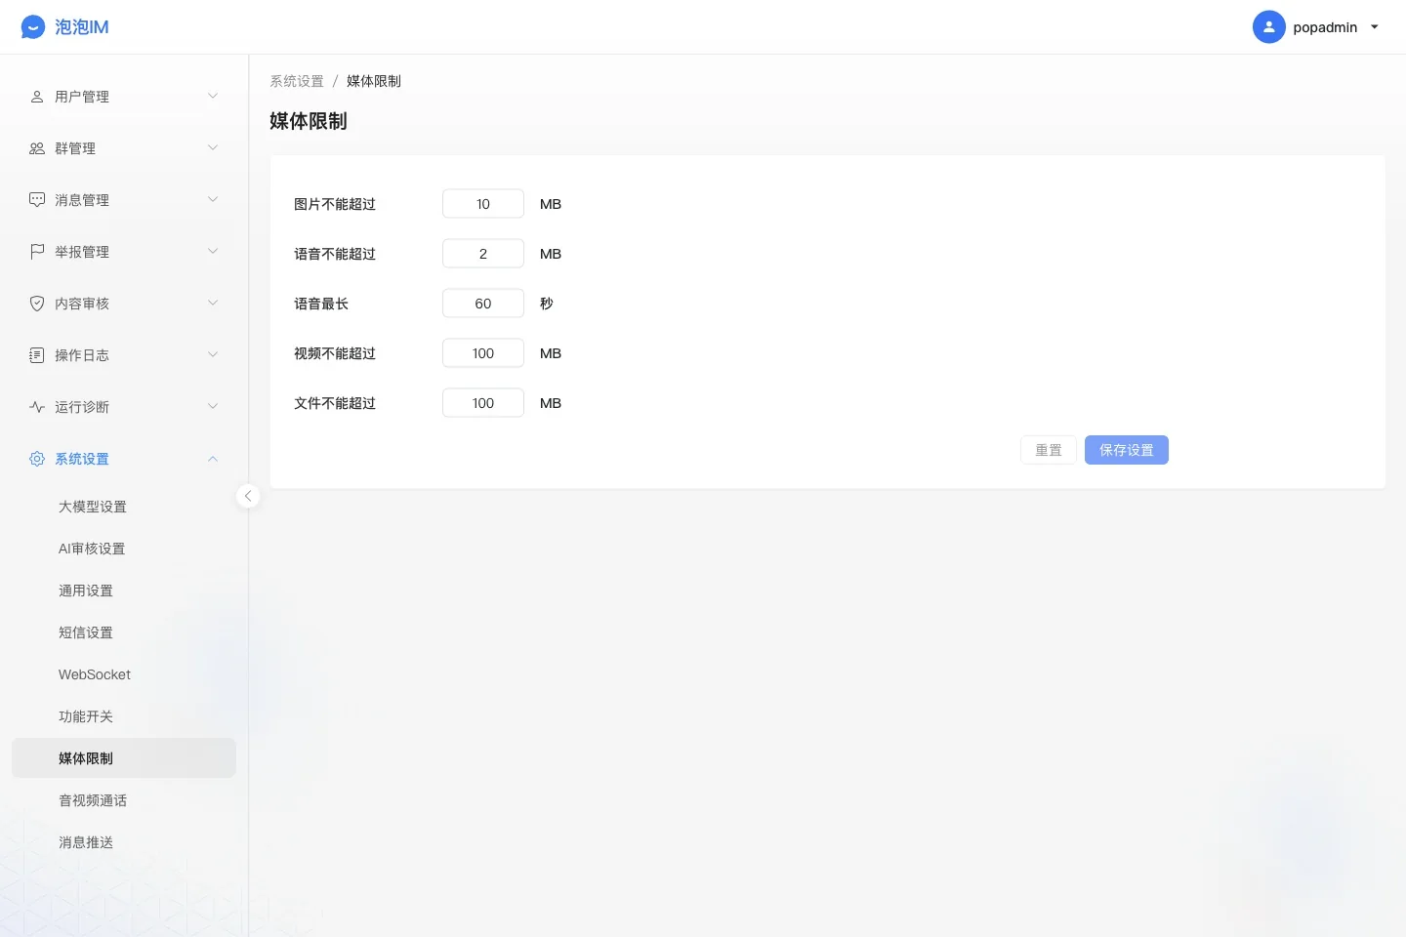Click the 内容审核 shield icon
The height and width of the screenshot is (937, 1406).
coord(37,304)
